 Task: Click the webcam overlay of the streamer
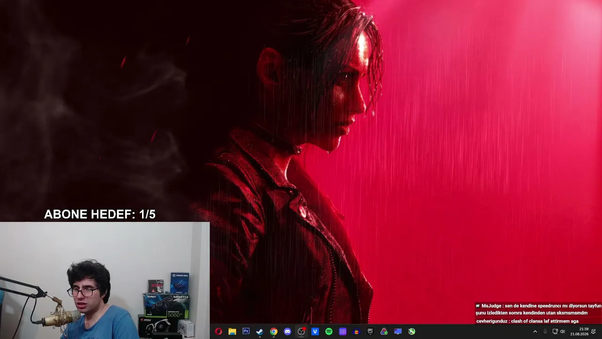105,281
